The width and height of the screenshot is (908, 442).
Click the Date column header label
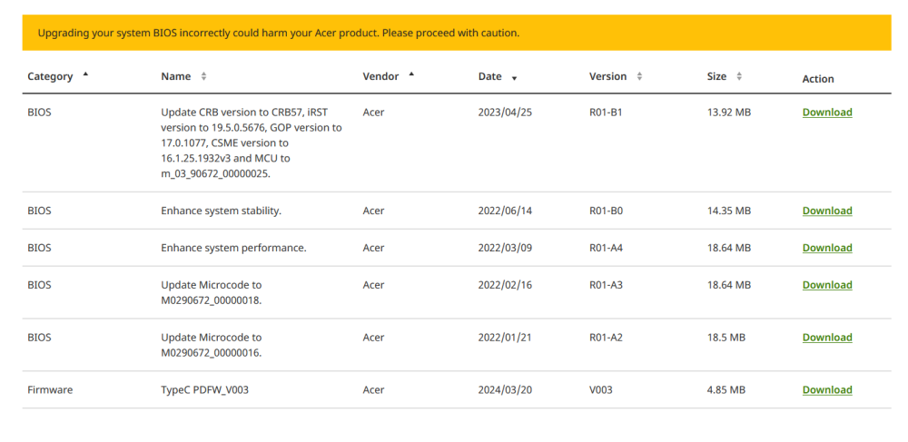coord(489,77)
